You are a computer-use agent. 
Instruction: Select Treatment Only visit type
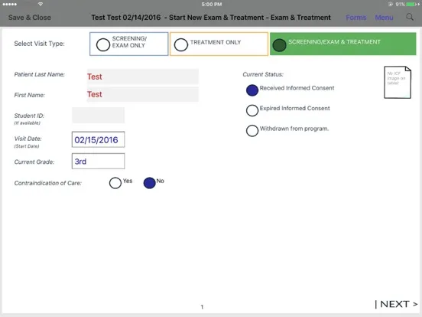click(x=219, y=44)
